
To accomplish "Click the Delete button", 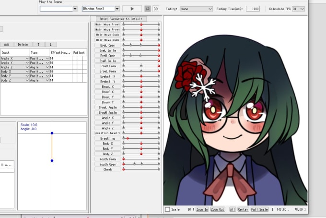I will pos(23,44).
